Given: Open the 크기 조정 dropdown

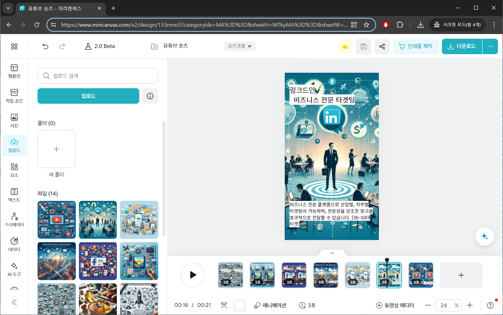Looking at the screenshot, I should point(240,46).
